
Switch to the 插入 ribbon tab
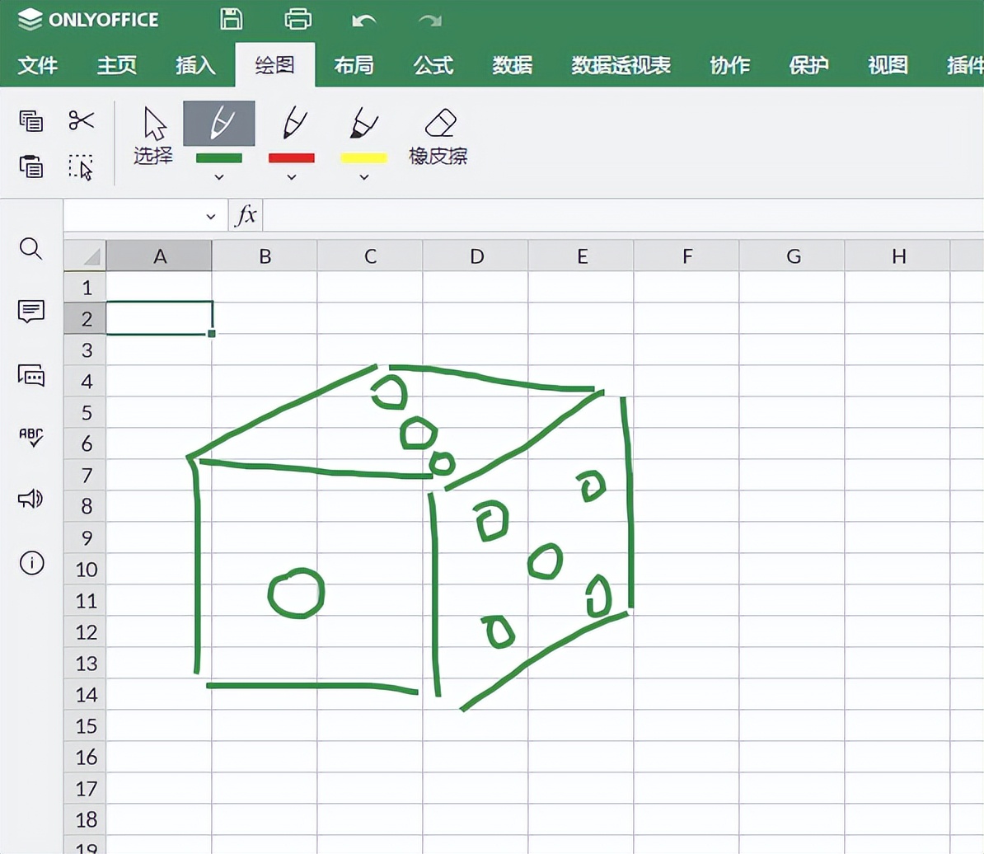[x=194, y=64]
